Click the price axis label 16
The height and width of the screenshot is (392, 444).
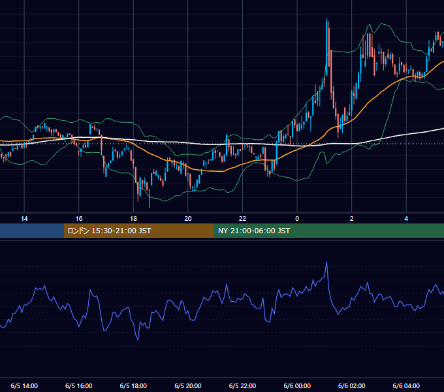(x=79, y=219)
